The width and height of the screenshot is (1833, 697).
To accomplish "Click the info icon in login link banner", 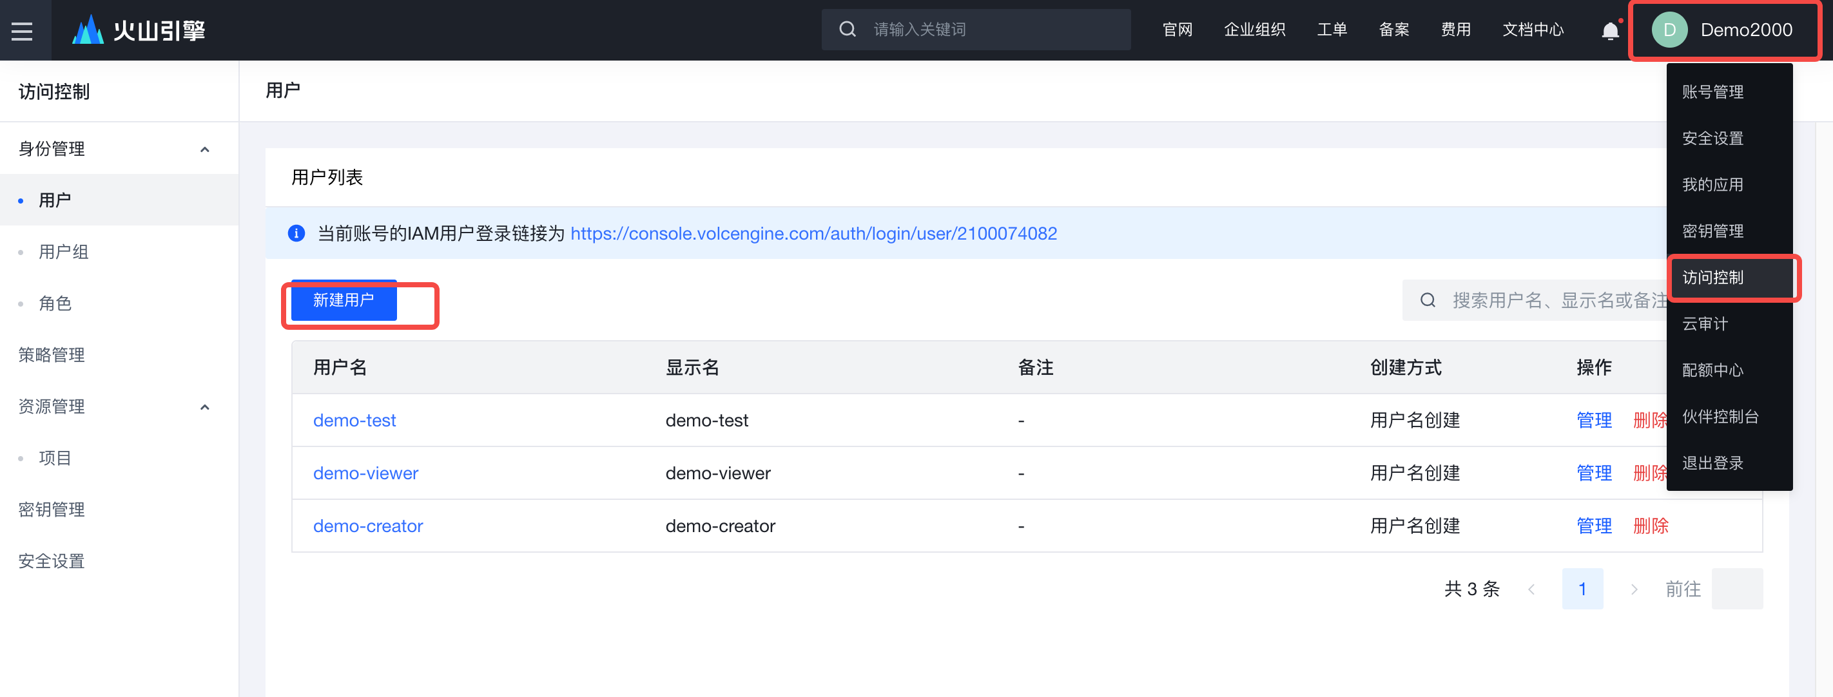I will pos(296,233).
